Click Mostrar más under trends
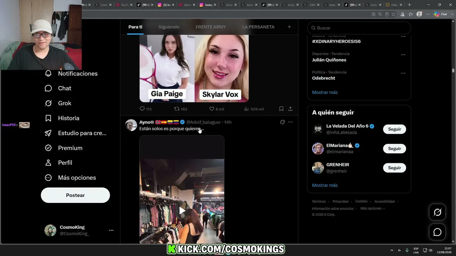The width and height of the screenshot is (456, 256). pos(325,92)
